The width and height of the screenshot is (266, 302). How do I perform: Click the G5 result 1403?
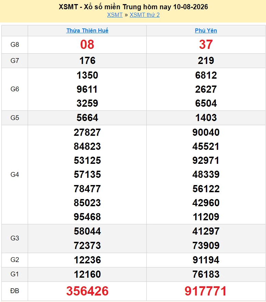point(206,118)
